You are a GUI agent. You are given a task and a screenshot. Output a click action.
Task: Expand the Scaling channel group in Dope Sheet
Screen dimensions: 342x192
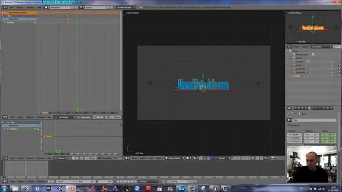(5, 22)
